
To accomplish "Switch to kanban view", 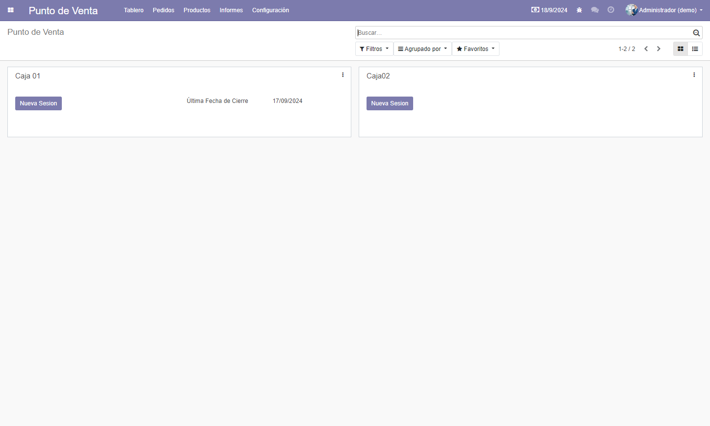I will 681,49.
